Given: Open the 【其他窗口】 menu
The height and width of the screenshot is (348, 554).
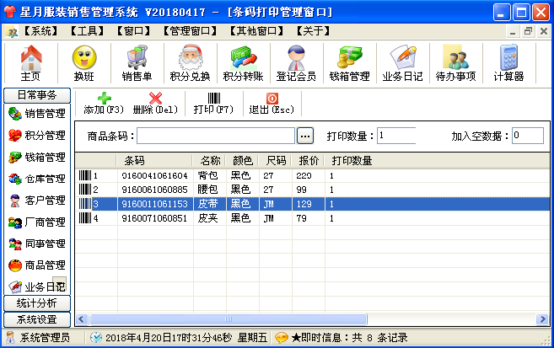Looking at the screenshot, I should tap(257, 31).
